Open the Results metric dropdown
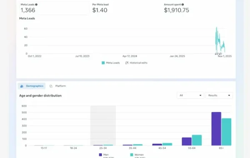 click(x=219, y=95)
